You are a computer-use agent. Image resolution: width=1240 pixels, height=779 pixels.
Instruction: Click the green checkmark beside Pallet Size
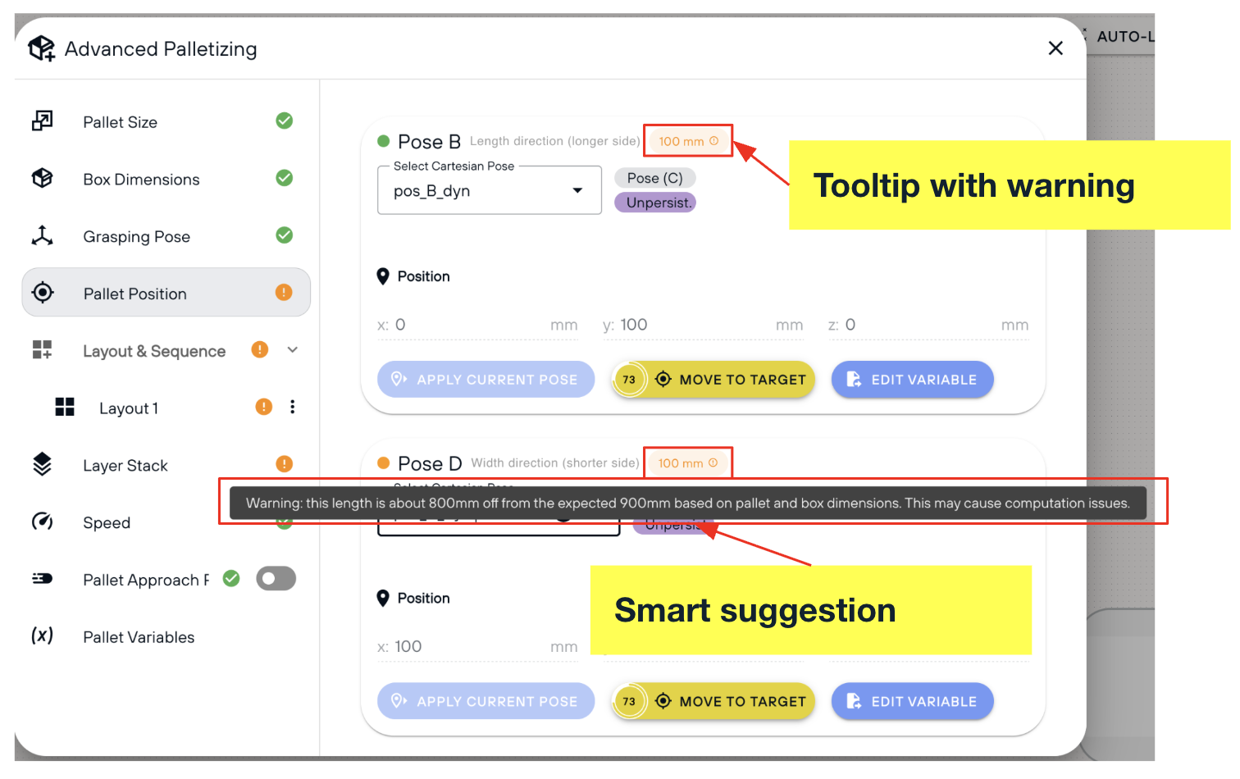(x=285, y=121)
